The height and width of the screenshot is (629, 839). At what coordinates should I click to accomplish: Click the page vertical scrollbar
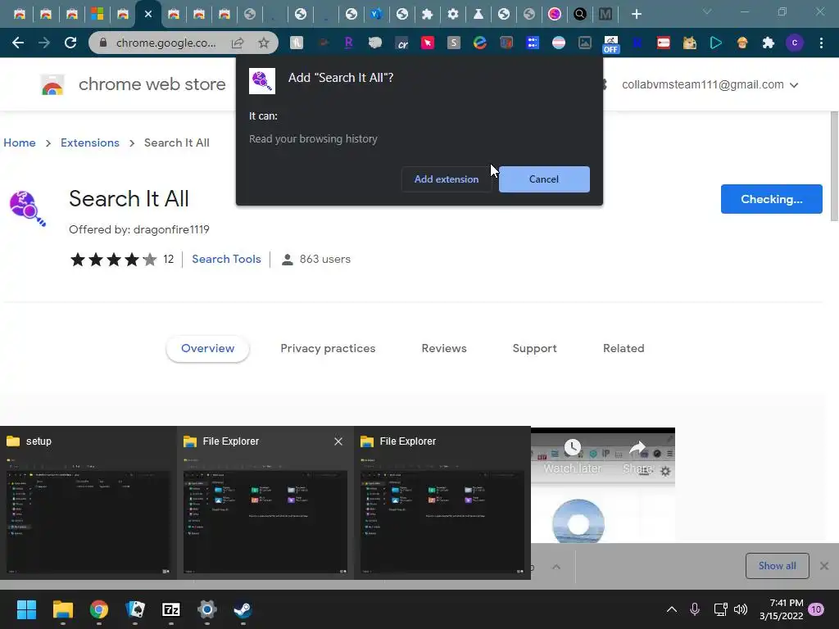click(x=833, y=165)
